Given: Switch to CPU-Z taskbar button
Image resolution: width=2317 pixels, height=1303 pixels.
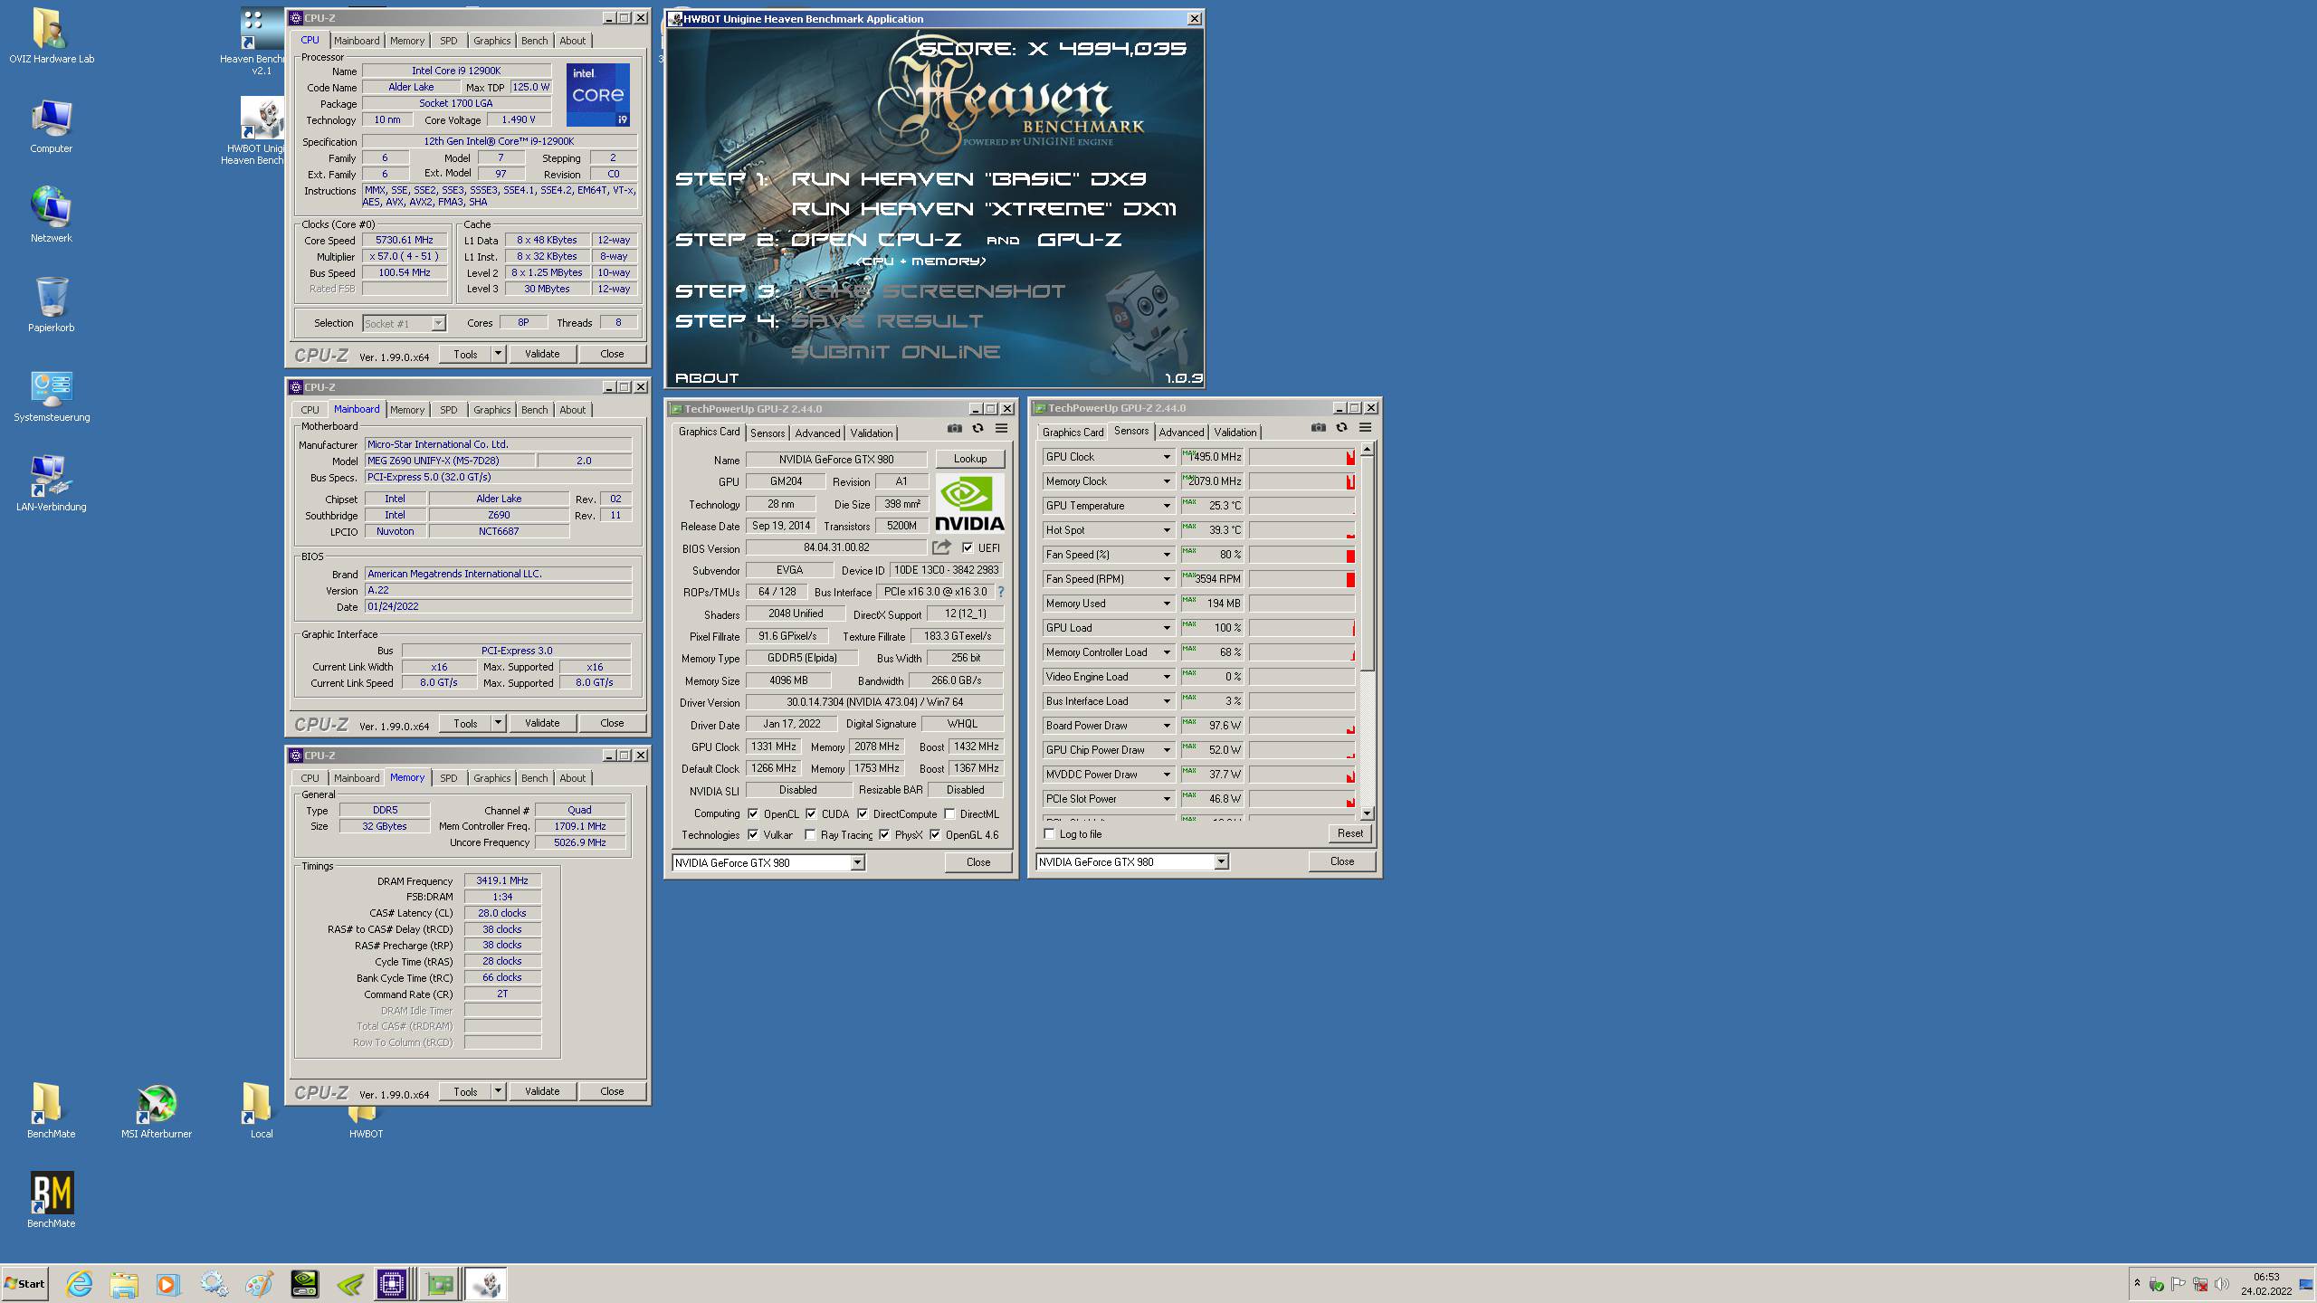Looking at the screenshot, I should 393,1284.
